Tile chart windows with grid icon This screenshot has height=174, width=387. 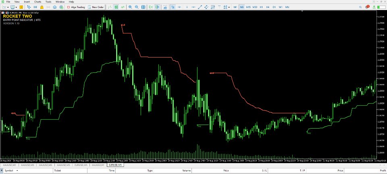coord(143,7)
